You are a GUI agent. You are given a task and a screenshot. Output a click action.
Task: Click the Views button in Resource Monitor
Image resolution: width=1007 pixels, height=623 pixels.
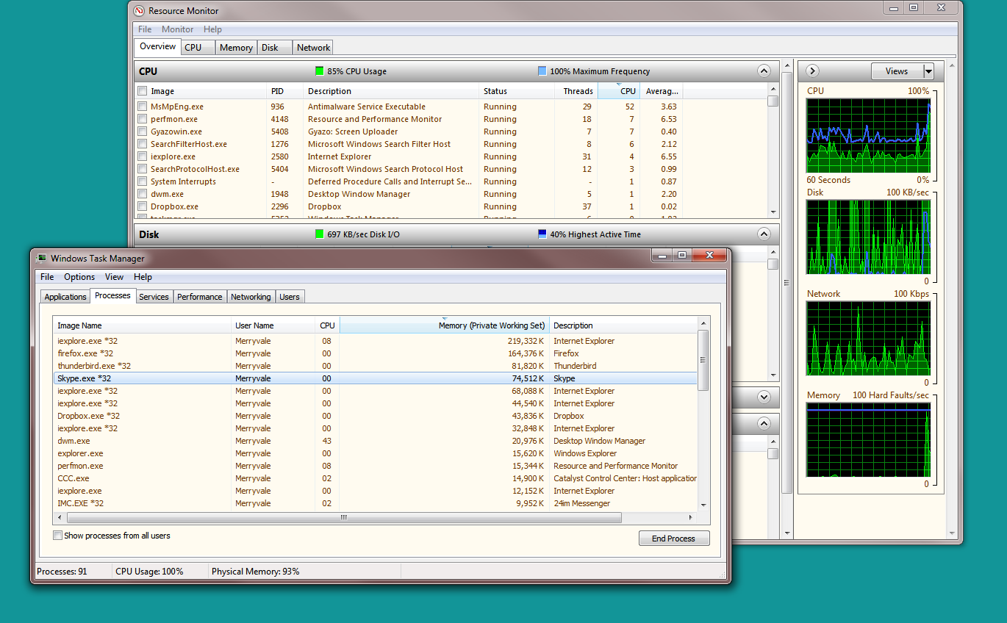(897, 71)
